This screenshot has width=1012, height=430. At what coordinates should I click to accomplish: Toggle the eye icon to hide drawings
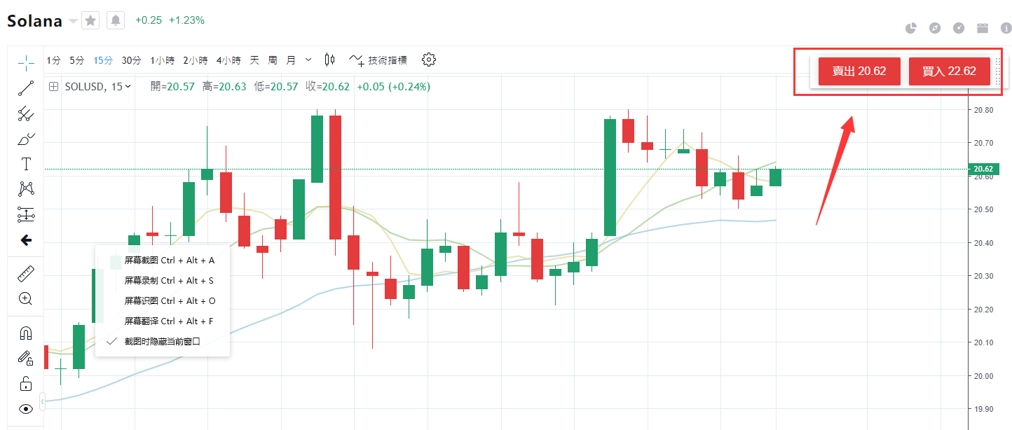(x=26, y=409)
